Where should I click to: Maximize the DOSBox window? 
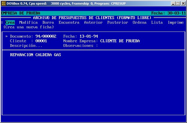(x=178, y=3)
